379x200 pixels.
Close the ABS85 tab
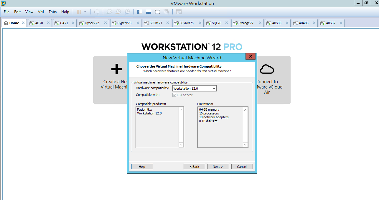[287, 23]
